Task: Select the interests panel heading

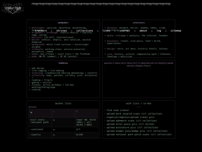Action: (x=139, y=23)
